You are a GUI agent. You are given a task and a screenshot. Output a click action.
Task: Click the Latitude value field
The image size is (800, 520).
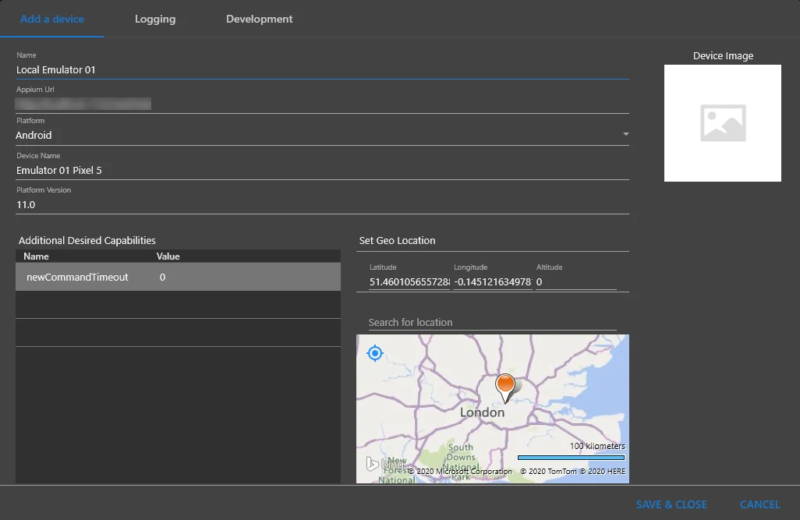[x=405, y=281]
